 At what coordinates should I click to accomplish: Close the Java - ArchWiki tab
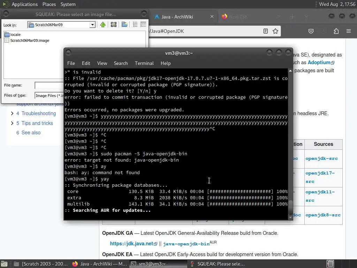click(212, 17)
